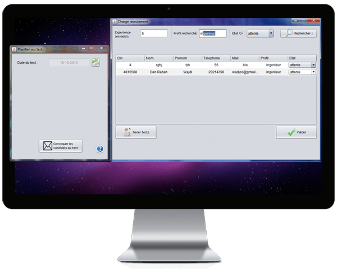
Task: Click the Experience months input field
Action: pos(154,34)
